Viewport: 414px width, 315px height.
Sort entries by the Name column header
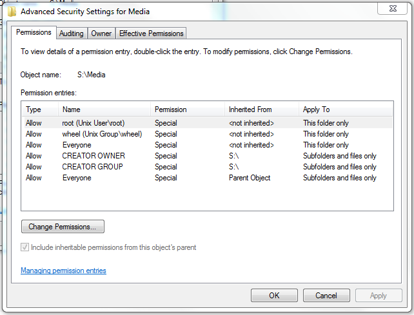pos(104,110)
